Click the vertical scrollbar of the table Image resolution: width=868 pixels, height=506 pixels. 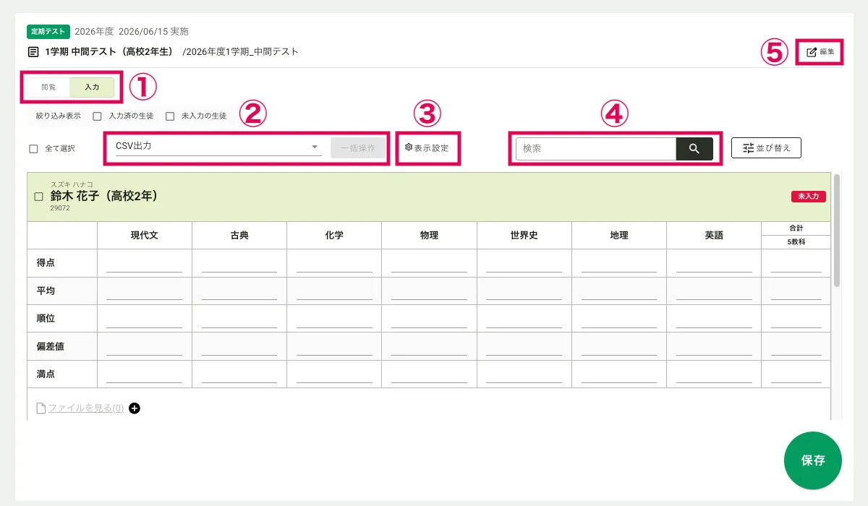pyautogui.click(x=837, y=231)
